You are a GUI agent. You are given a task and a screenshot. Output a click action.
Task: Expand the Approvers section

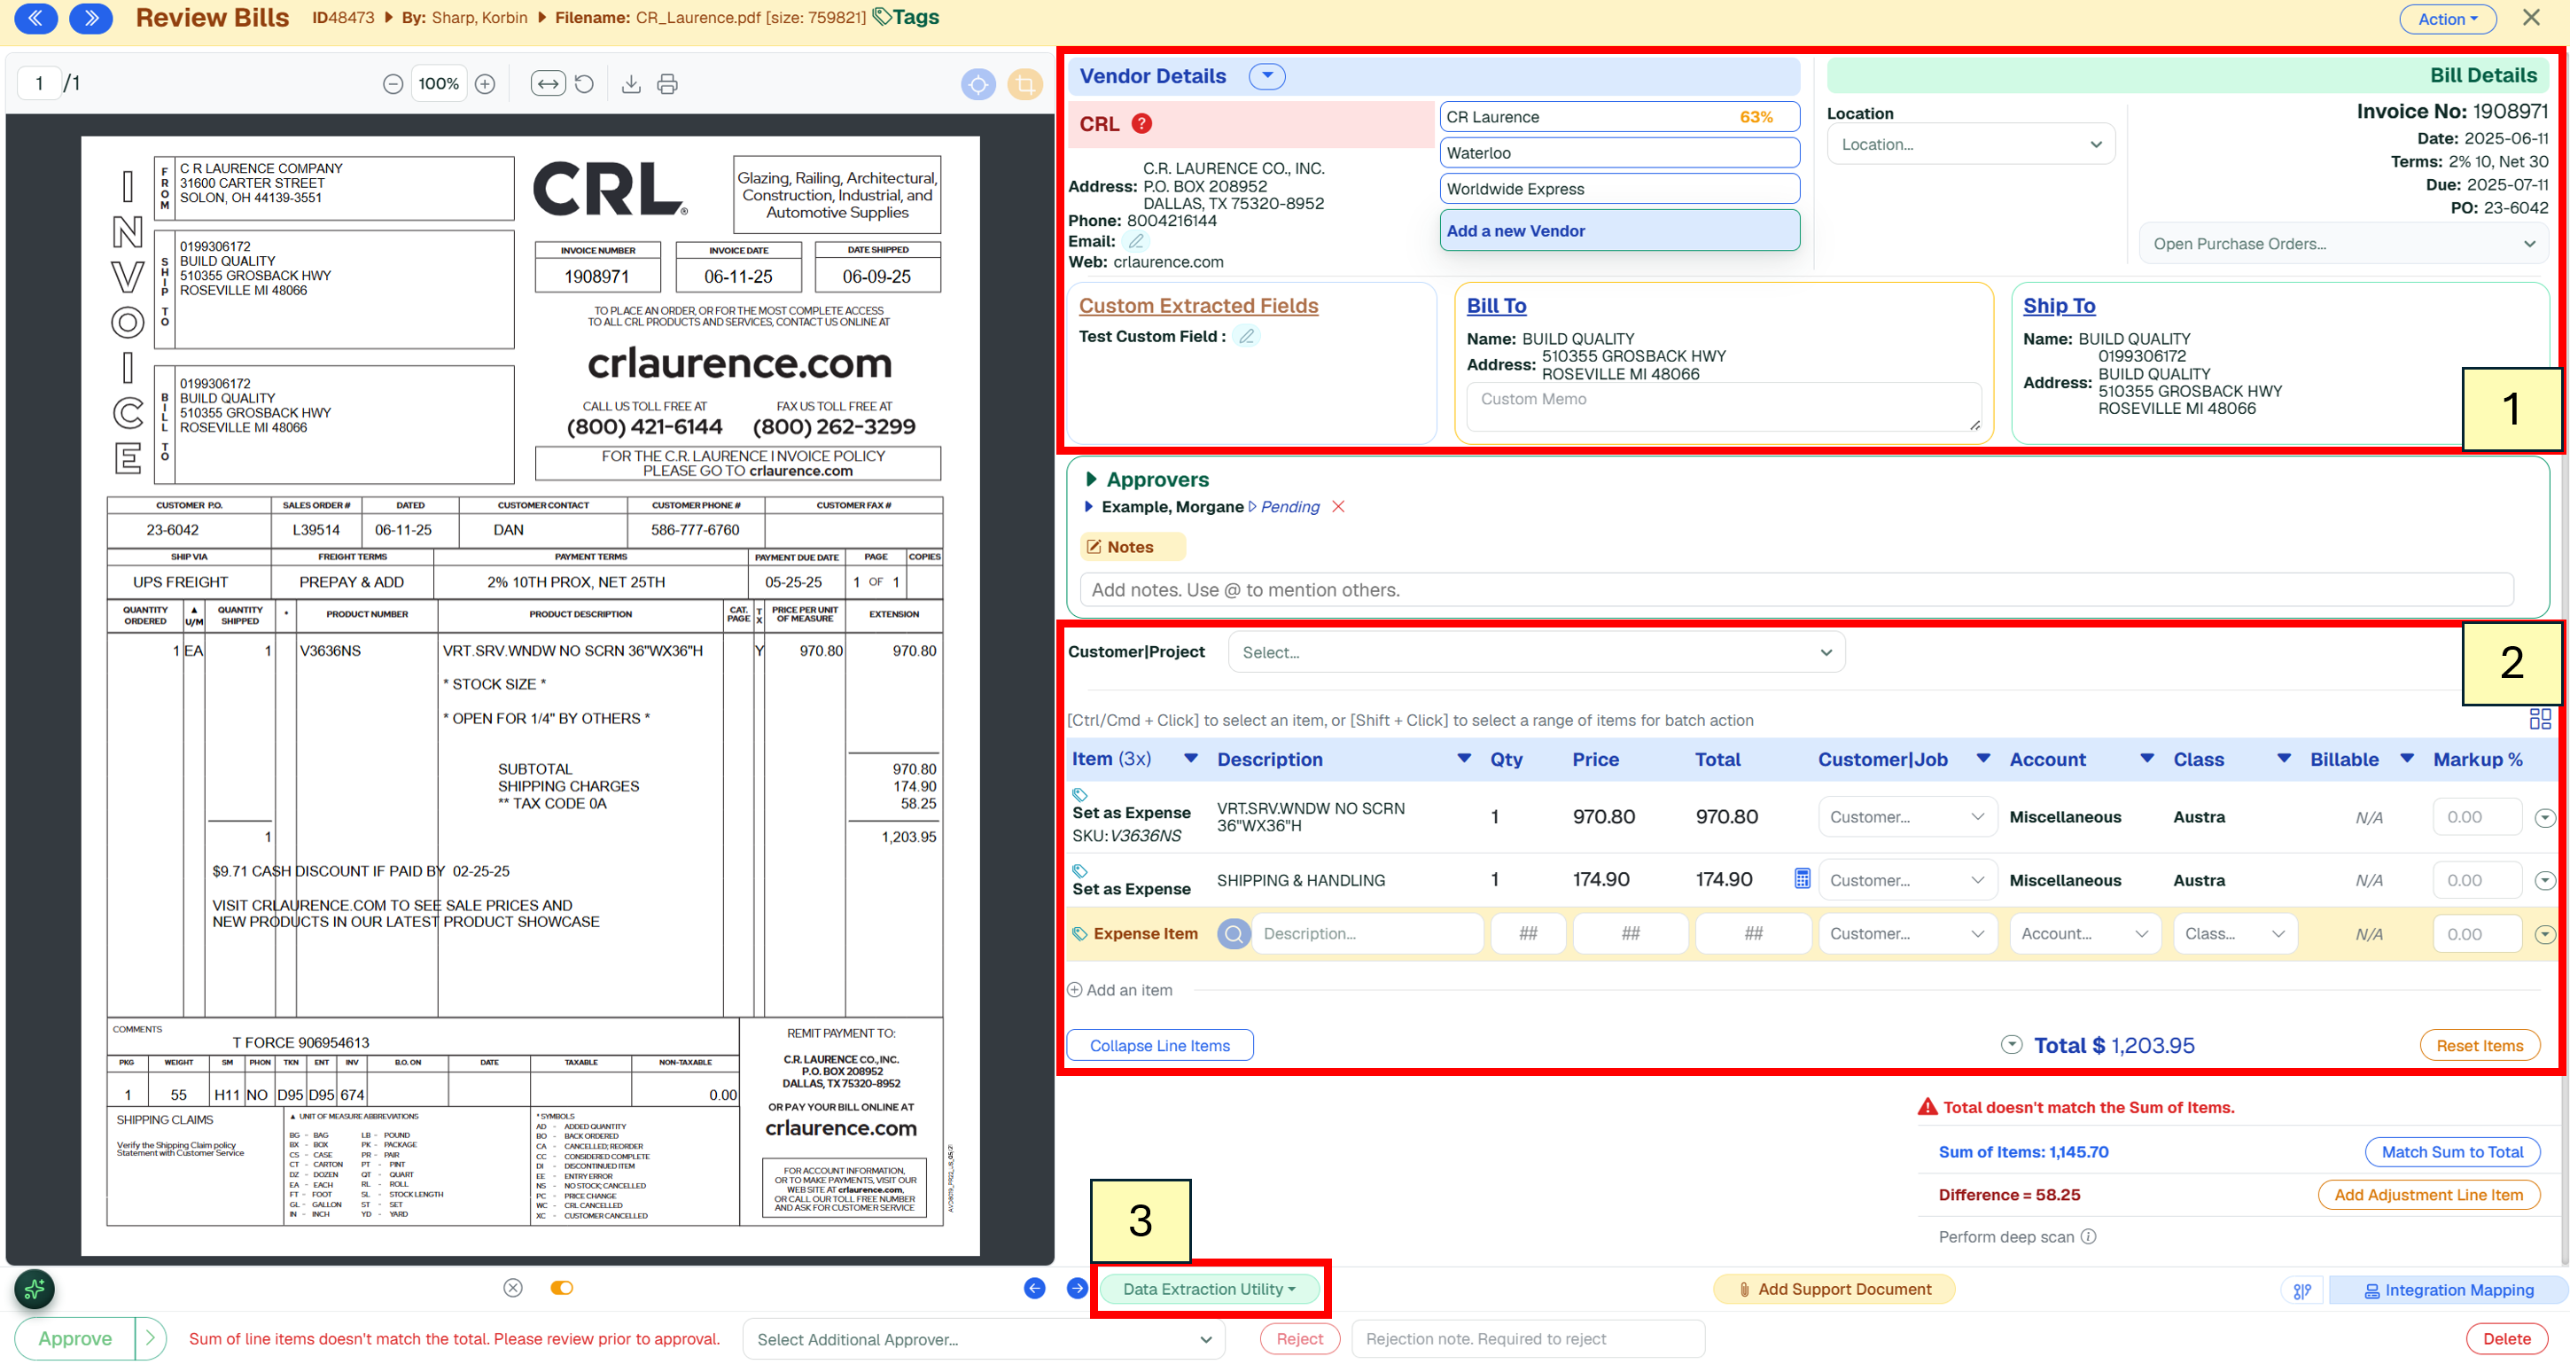1092,479
